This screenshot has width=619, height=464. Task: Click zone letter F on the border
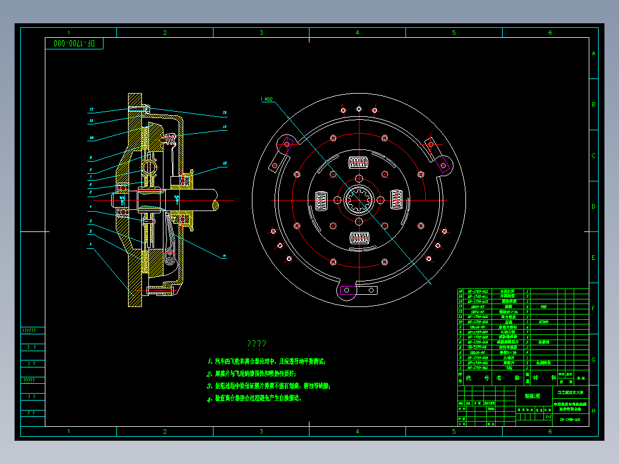(x=593, y=309)
